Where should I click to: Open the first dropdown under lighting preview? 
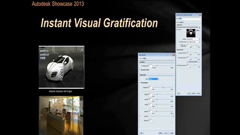point(193,39)
